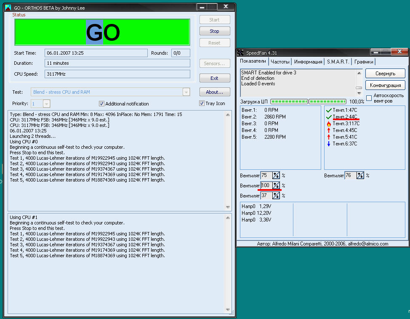
Task: Click down arrow of SpeedFan log scrollbar
Action: [359, 93]
